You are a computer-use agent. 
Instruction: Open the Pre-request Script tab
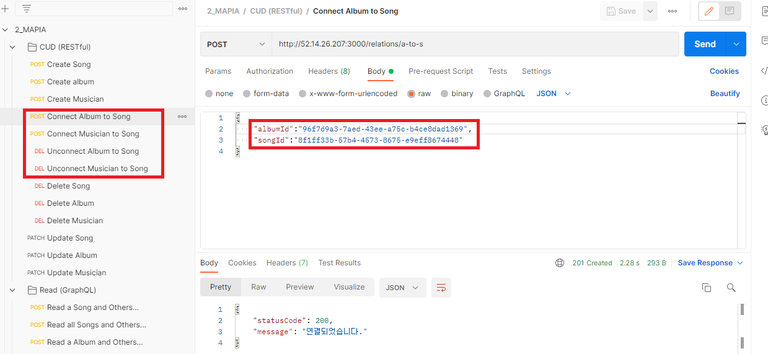(x=441, y=71)
